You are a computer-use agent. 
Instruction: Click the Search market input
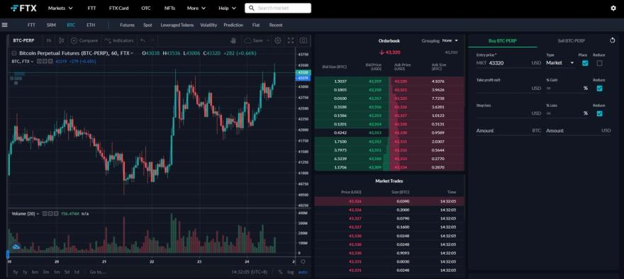click(278, 8)
